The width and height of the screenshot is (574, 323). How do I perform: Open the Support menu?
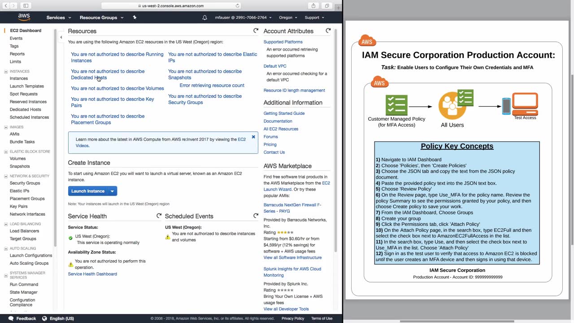coord(314,17)
